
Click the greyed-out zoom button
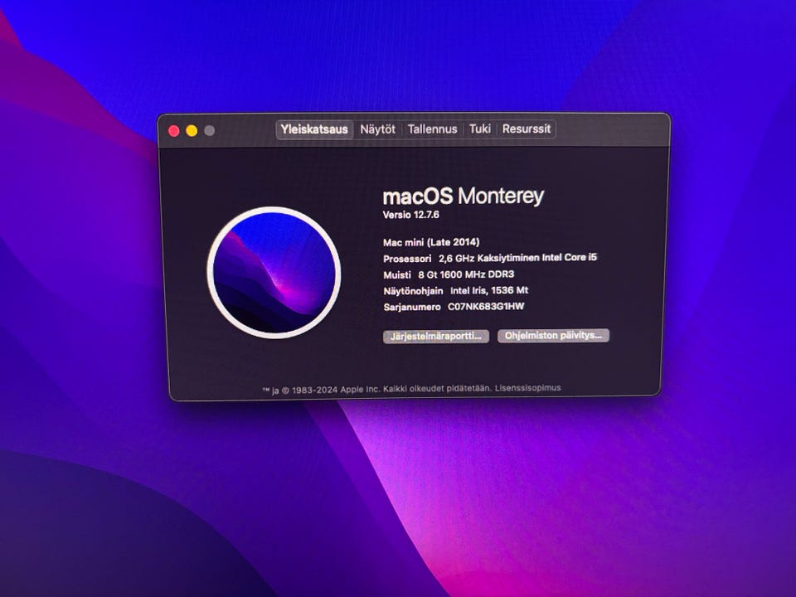pos(209,131)
